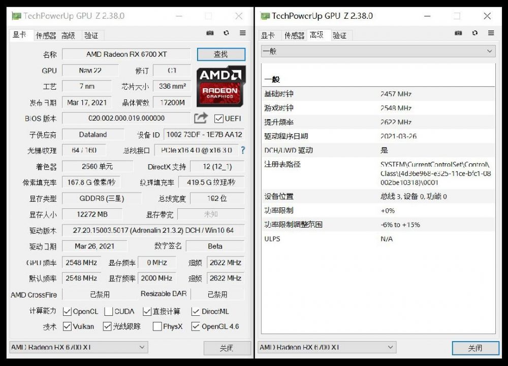Click GPU-Z app icon in right title bar
The width and height of the screenshot is (508, 366).
[x=265, y=16]
